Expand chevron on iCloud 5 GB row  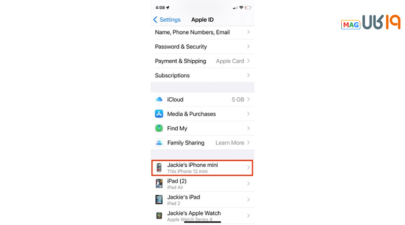pyautogui.click(x=248, y=100)
